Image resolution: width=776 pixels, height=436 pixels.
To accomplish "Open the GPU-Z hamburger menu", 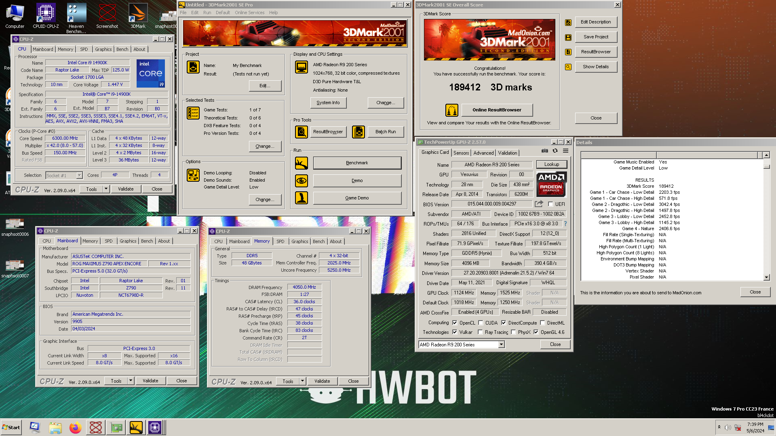I will coord(566,151).
